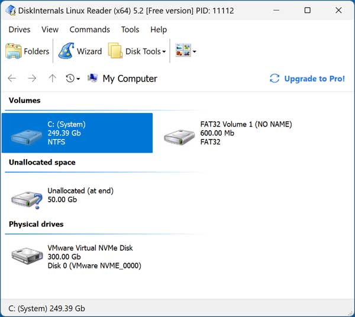Screen dimensions: 355x317
Task: Select the Unallocated (at end) drive icon
Action: 27,200
